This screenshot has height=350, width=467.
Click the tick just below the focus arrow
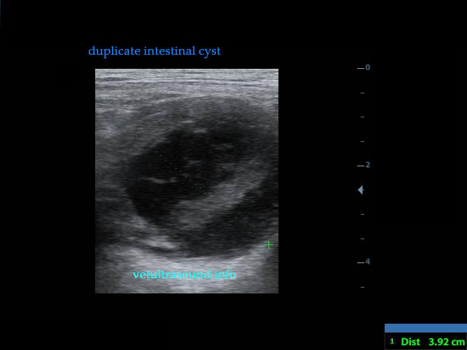pos(363,214)
